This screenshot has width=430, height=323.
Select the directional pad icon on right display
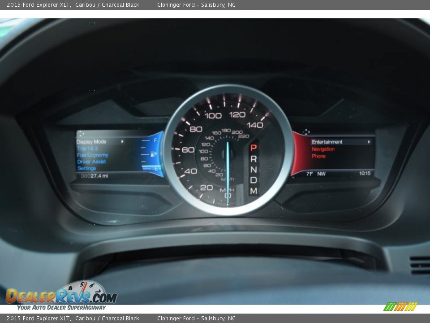pyautogui.click(x=306, y=132)
